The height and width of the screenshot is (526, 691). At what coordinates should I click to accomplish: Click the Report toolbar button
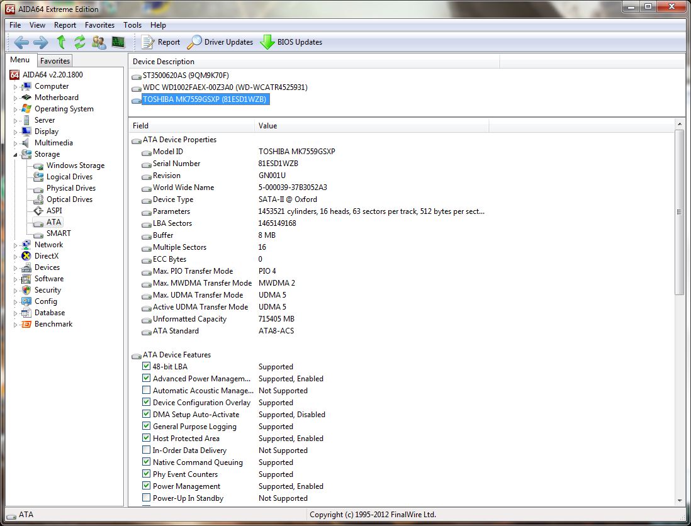(160, 42)
